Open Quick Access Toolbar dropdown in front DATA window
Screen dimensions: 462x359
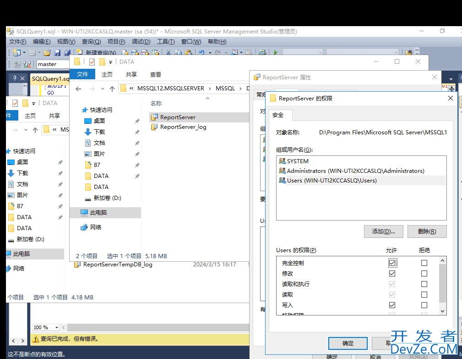(110, 62)
